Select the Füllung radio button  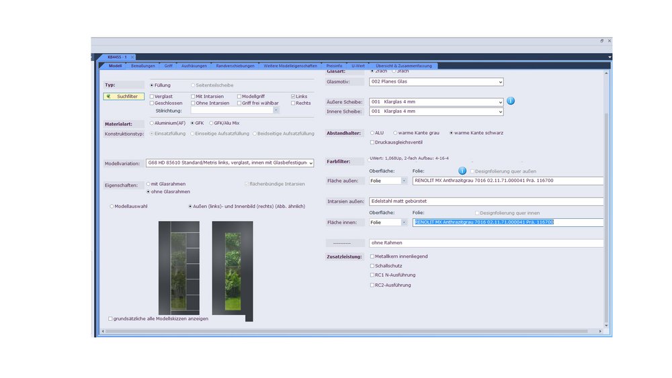tap(152, 85)
